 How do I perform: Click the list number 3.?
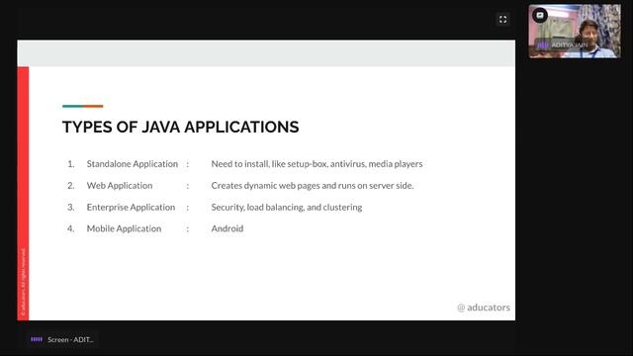[x=70, y=207]
